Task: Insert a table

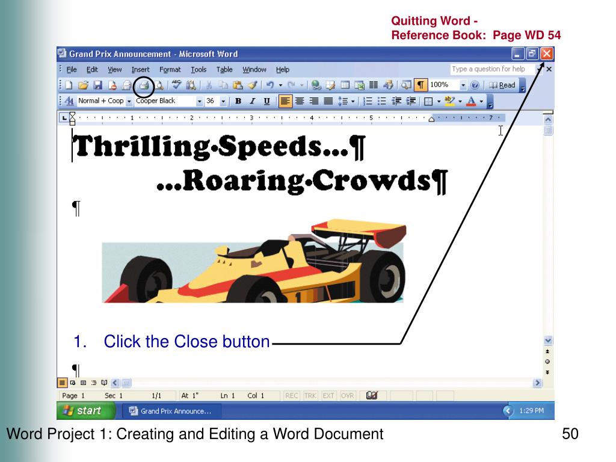Action: tap(345, 85)
